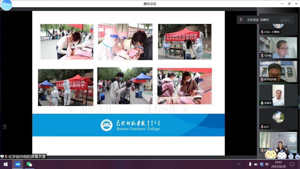300x169 pixels.
Task: Click the muted mic icon beside 马学林
Action: pos(262,56)
